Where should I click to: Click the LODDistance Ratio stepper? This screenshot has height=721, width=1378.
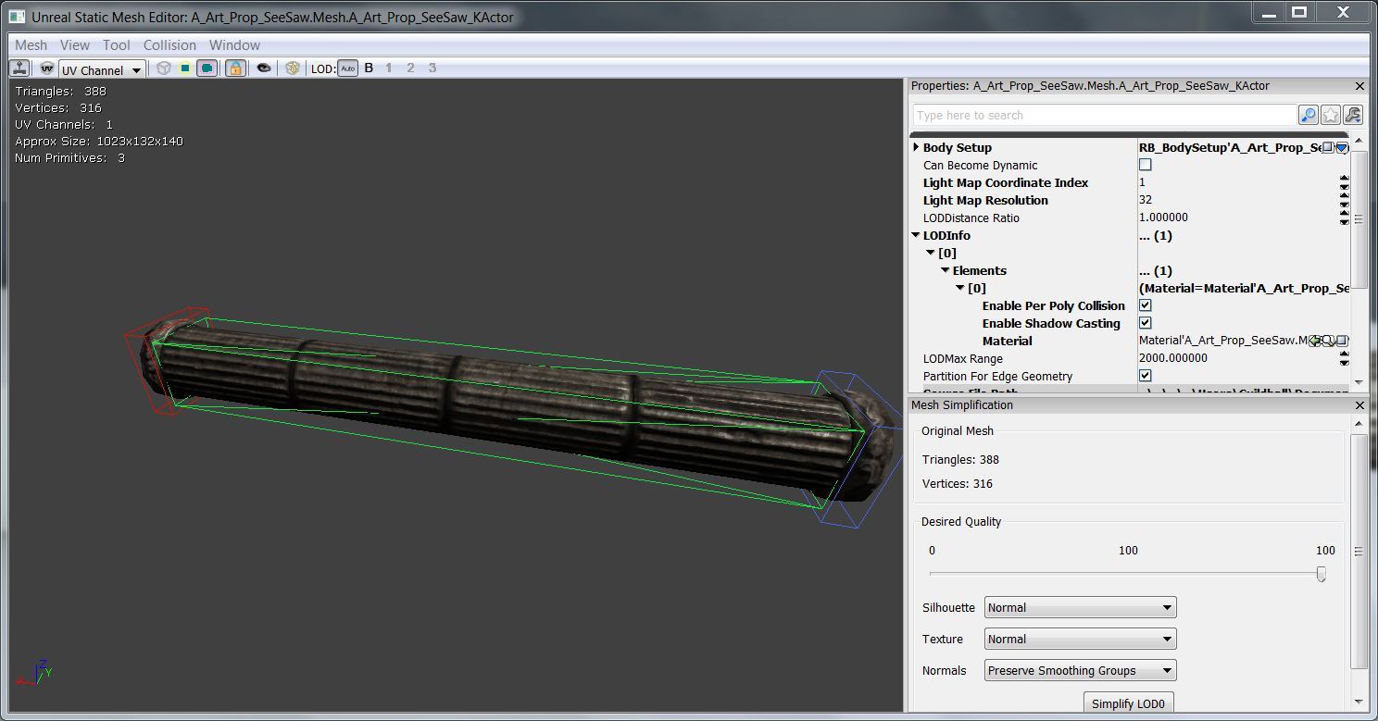click(1344, 218)
